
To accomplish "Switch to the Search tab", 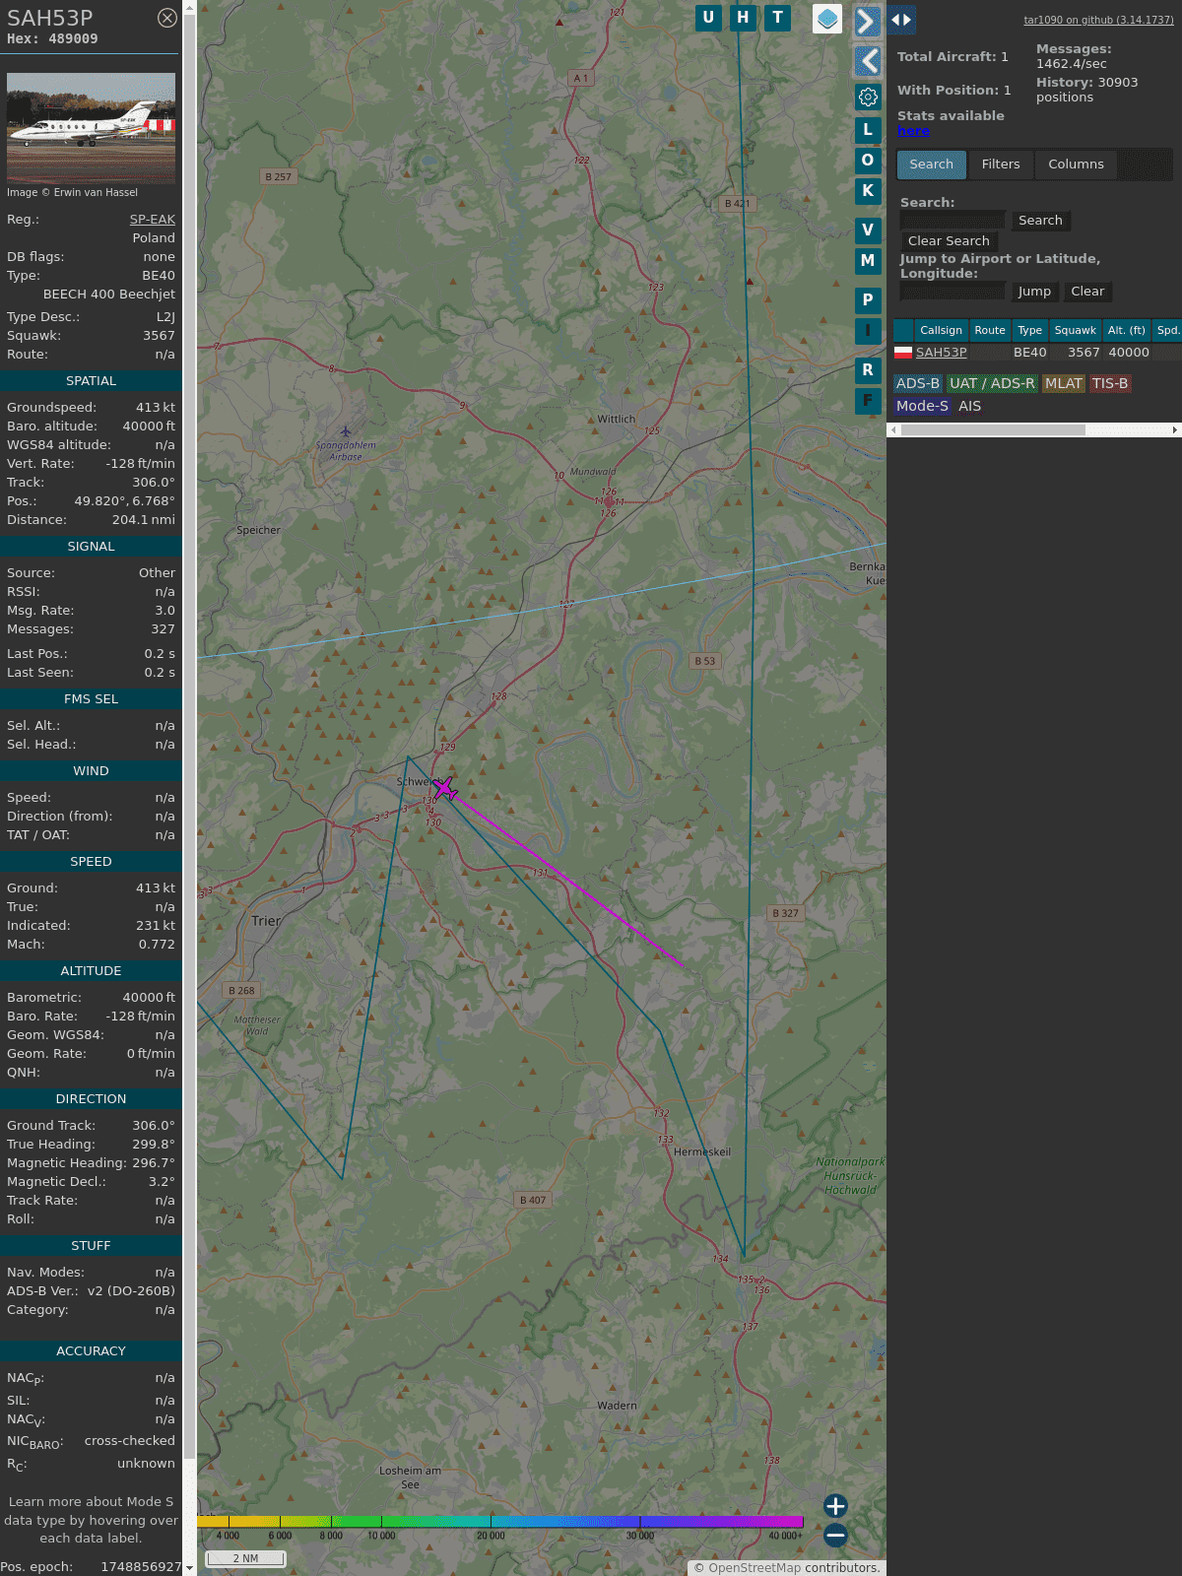I will tap(932, 164).
